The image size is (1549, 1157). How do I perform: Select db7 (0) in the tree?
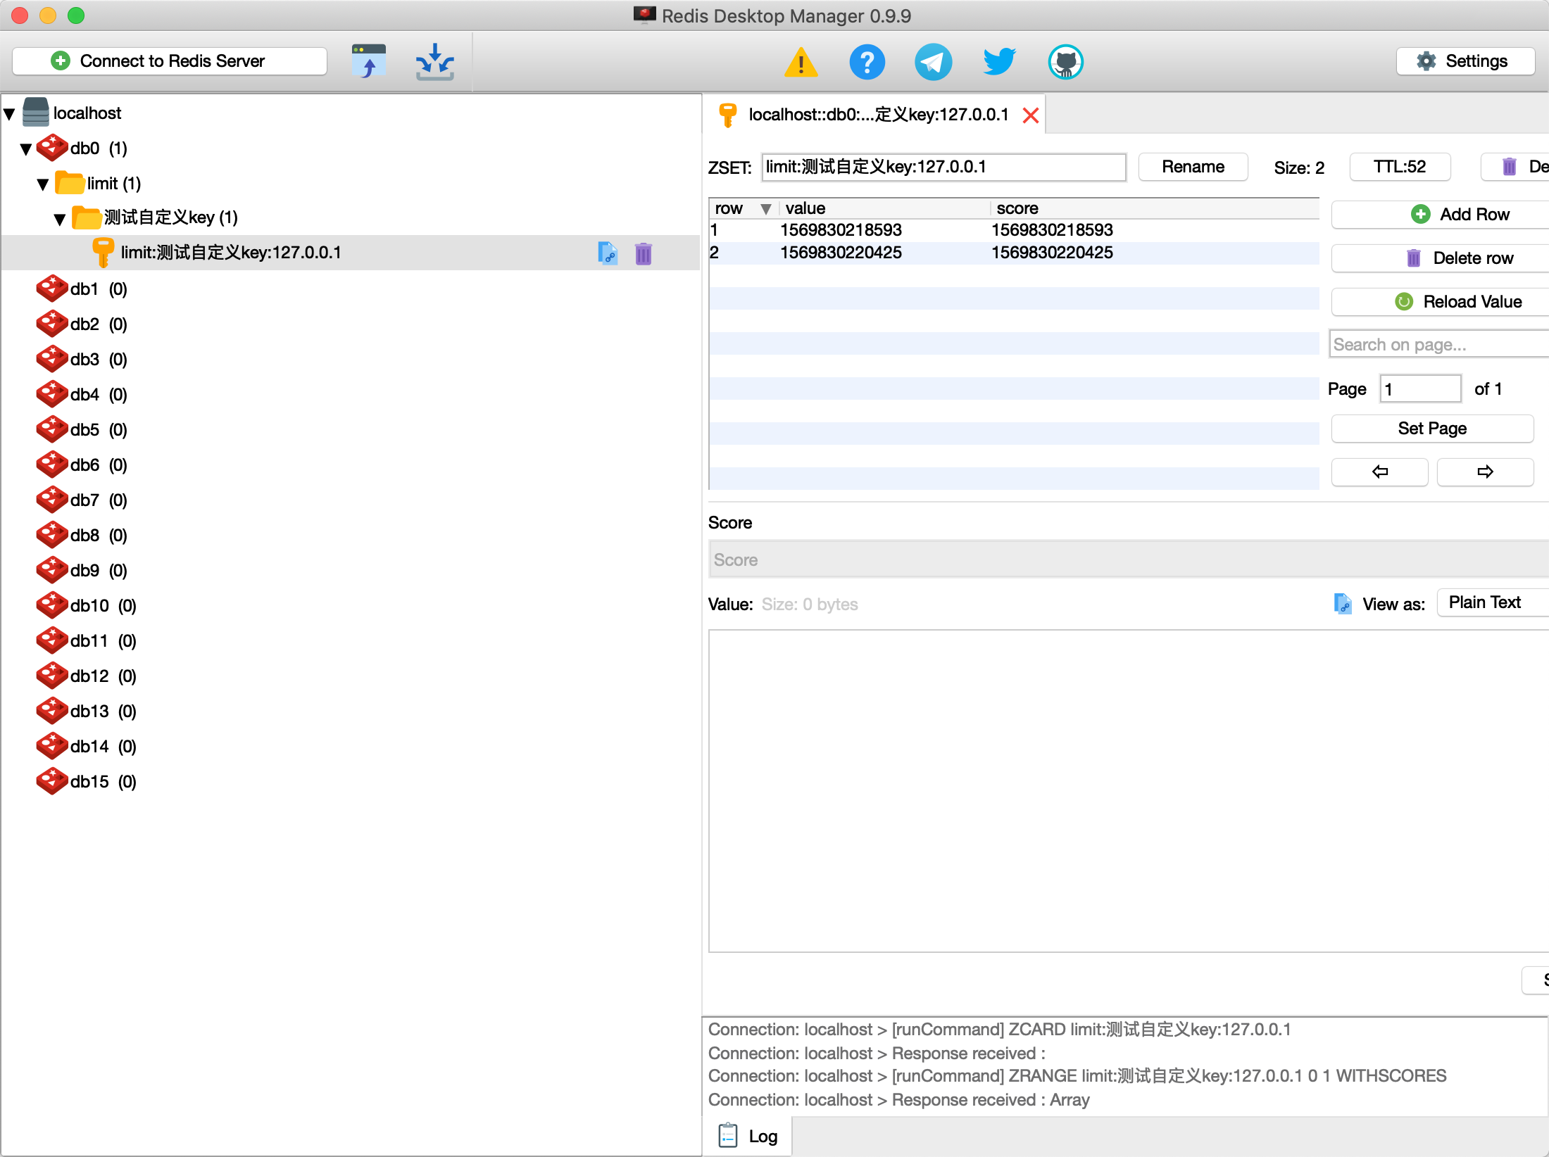[99, 500]
